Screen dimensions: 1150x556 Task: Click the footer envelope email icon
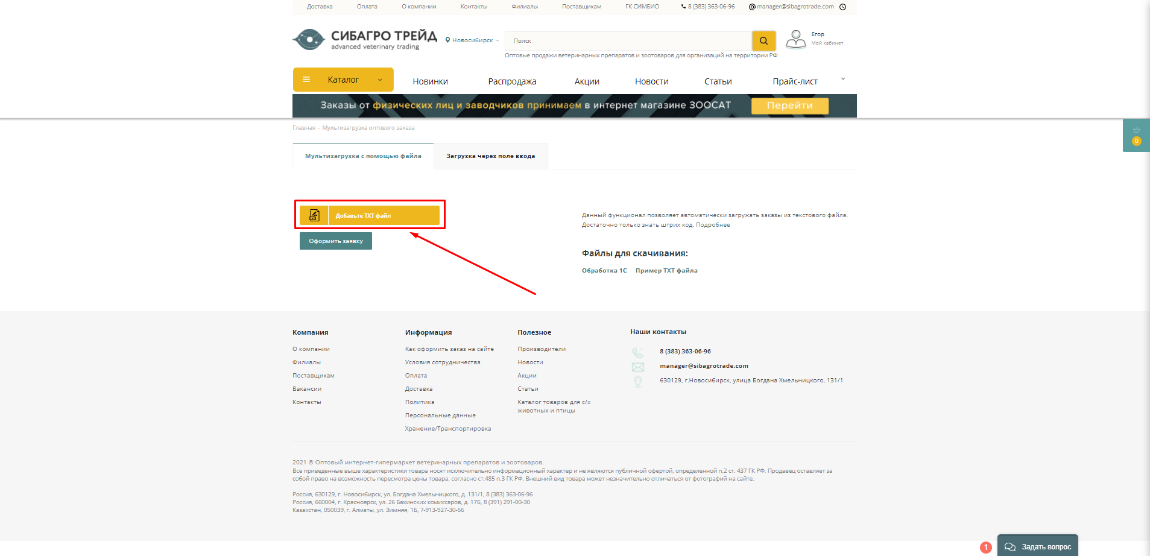click(x=637, y=367)
